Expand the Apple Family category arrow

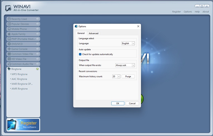[x=37, y=34]
